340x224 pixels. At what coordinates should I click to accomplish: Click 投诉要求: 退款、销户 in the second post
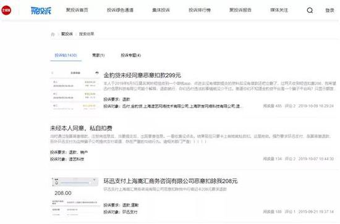[x=69, y=152]
